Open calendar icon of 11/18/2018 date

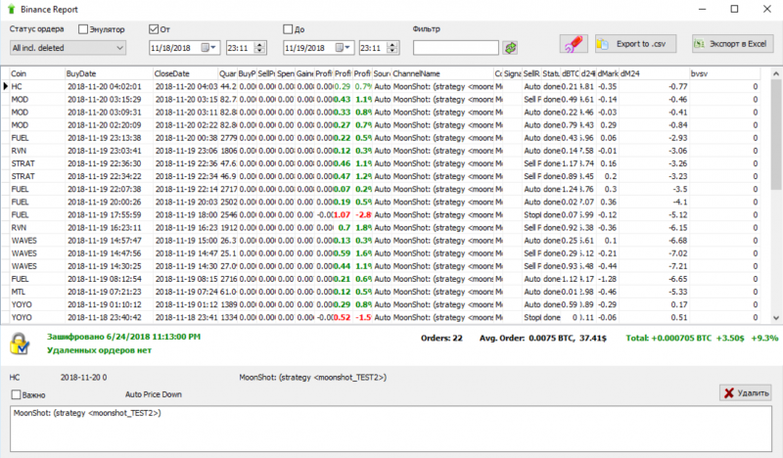point(205,47)
